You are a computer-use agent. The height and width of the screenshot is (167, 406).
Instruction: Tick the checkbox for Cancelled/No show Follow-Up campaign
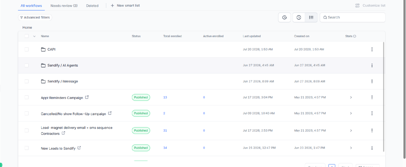(x=27, y=113)
